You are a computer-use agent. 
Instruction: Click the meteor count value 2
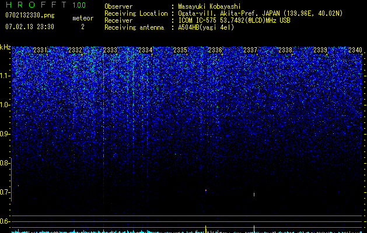(x=83, y=27)
